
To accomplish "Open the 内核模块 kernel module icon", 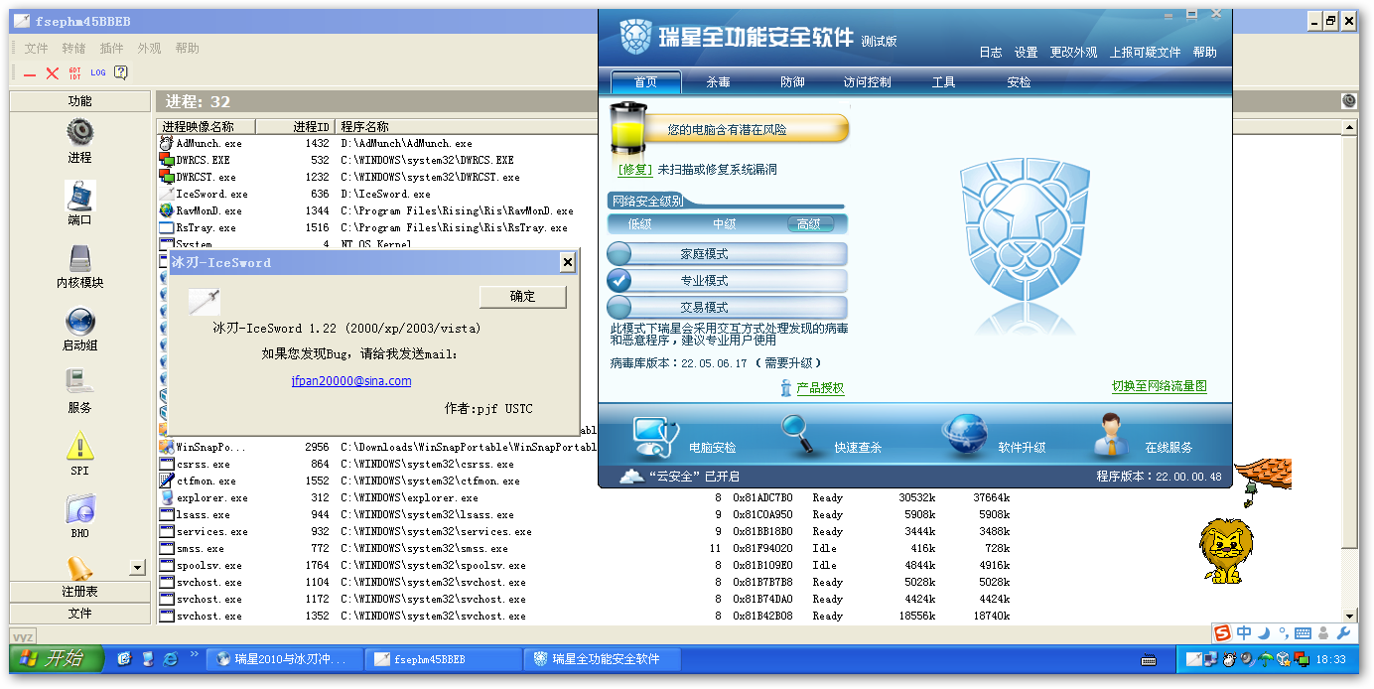I will click(x=79, y=257).
